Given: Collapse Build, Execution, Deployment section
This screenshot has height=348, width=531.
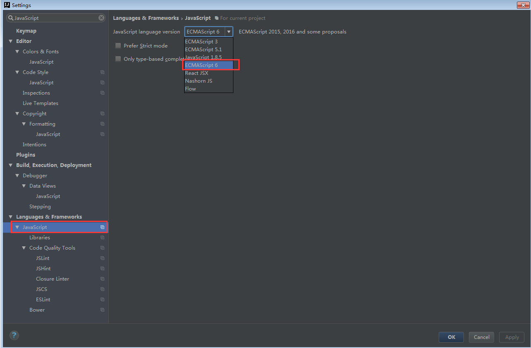Looking at the screenshot, I should click(x=11, y=165).
